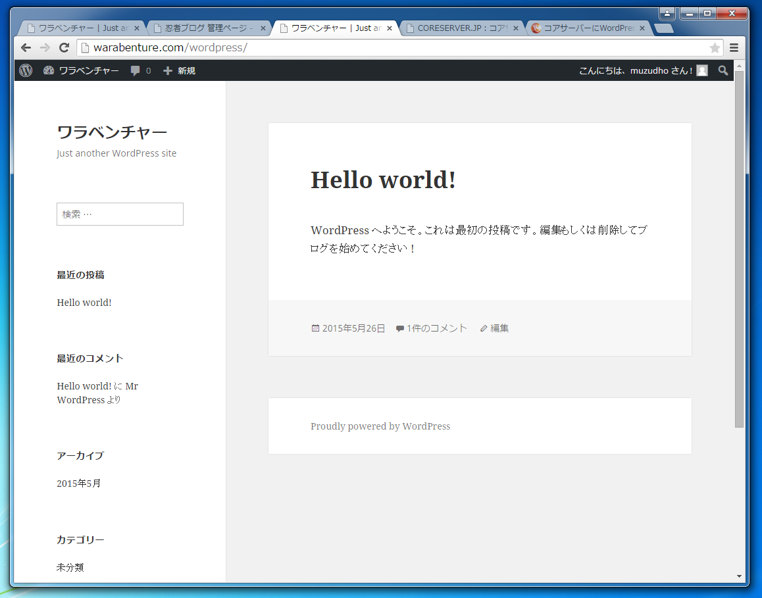Bookmark page with the star icon
This screenshot has height=598, width=762.
point(715,47)
